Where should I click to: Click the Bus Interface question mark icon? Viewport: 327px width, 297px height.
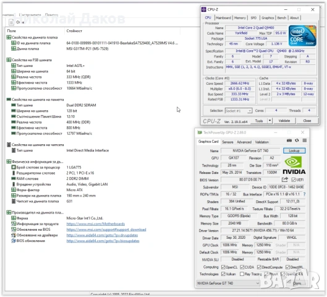(305, 194)
